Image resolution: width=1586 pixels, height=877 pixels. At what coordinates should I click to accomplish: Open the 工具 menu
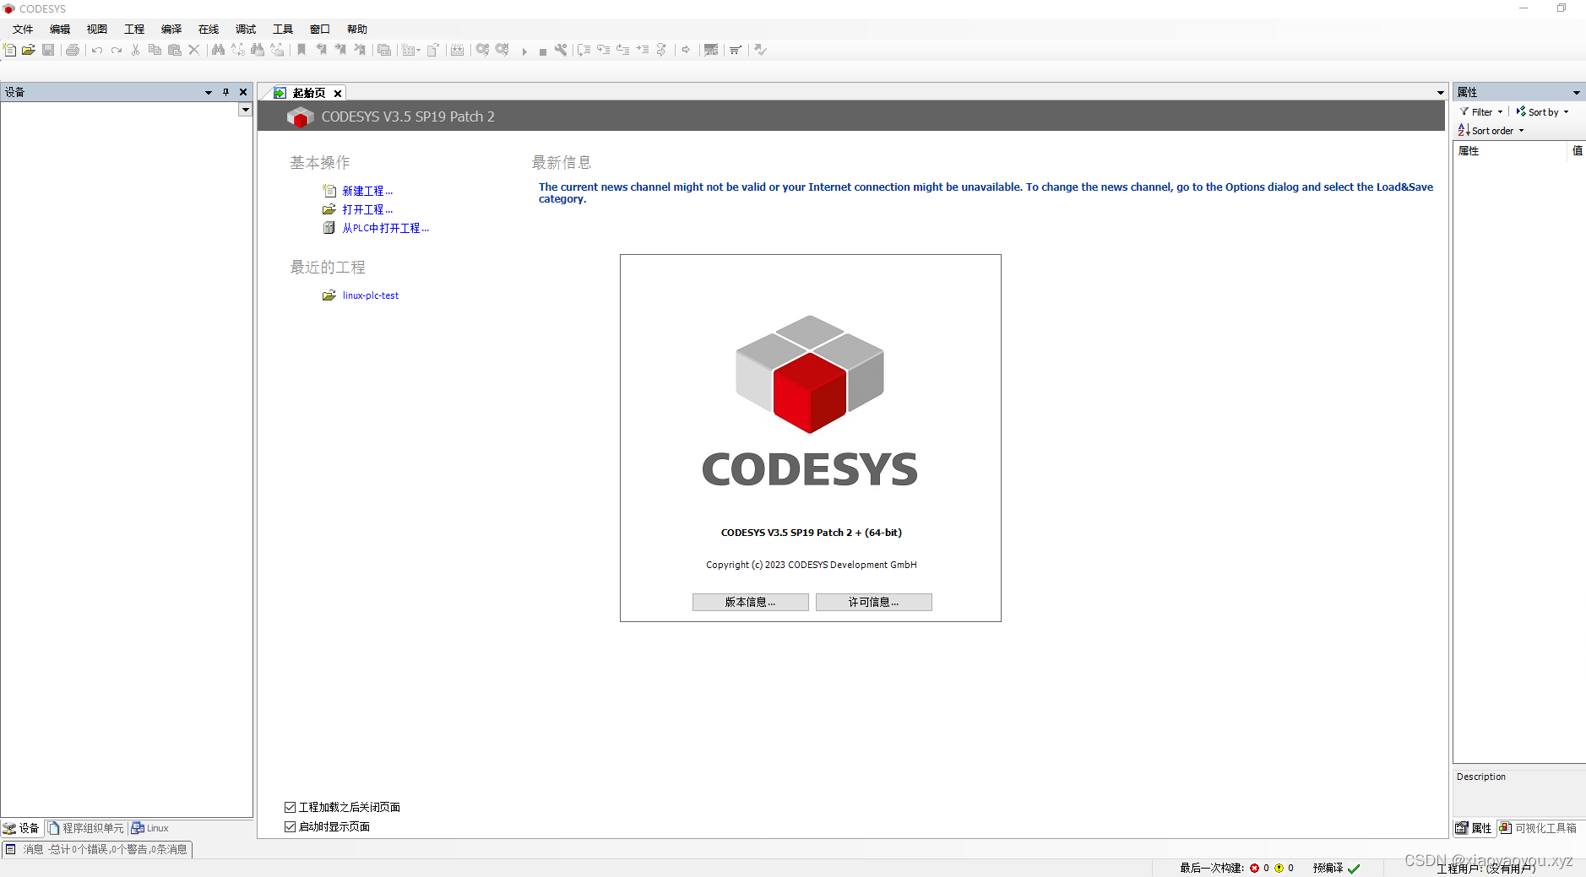pos(283,30)
